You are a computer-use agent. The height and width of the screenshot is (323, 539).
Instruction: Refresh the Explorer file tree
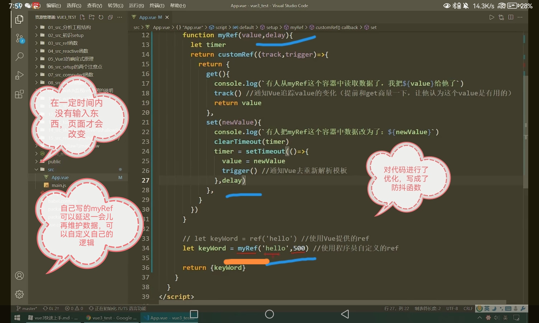click(x=101, y=17)
